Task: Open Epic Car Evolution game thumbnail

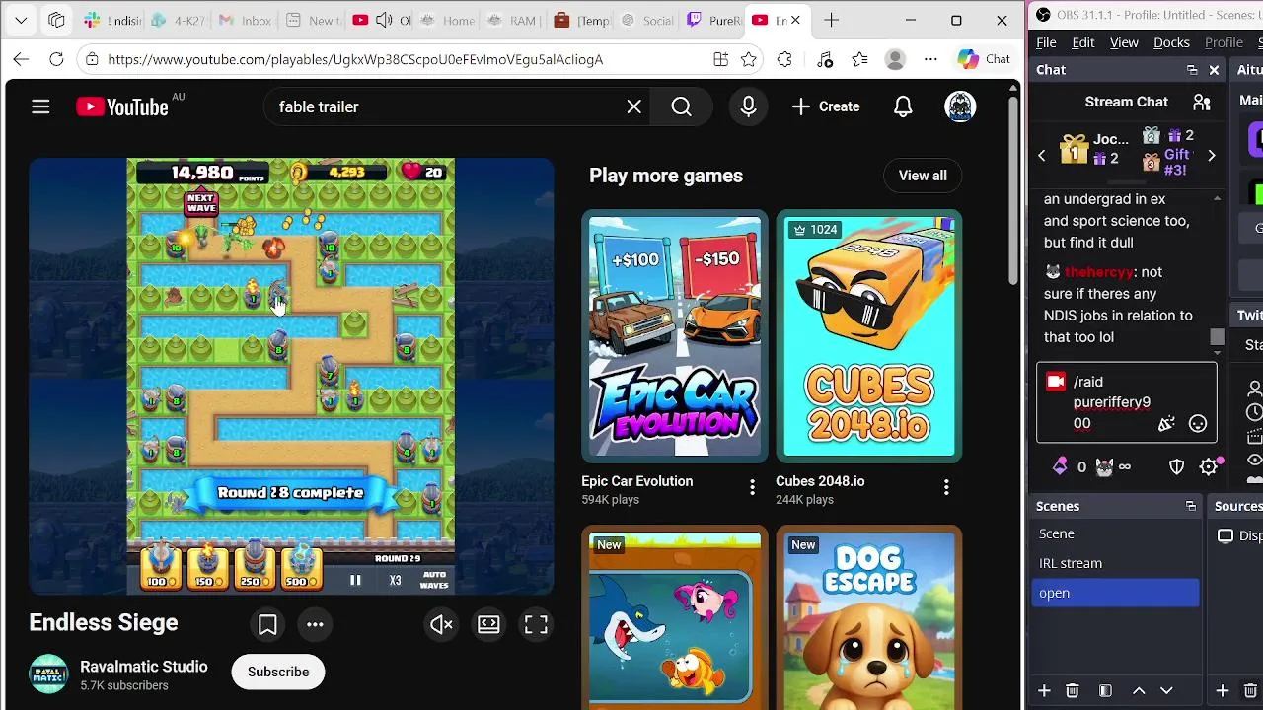Action: click(x=675, y=336)
